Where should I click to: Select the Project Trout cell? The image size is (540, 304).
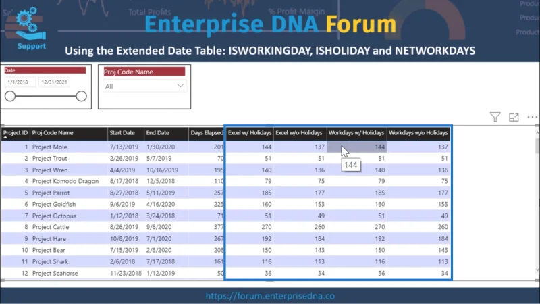(x=49, y=159)
